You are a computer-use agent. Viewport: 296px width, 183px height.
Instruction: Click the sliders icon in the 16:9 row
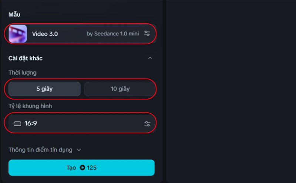click(x=147, y=124)
